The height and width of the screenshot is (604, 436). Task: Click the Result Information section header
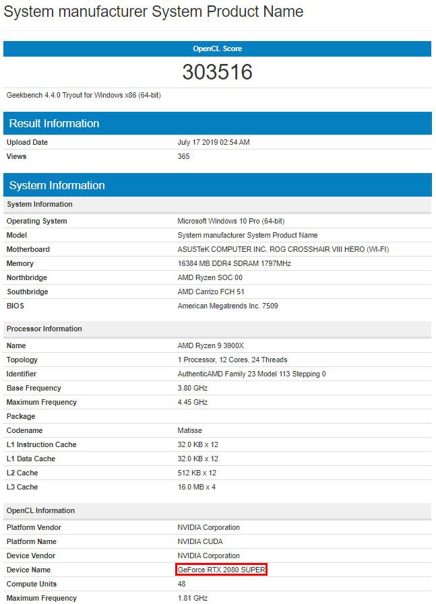point(218,123)
